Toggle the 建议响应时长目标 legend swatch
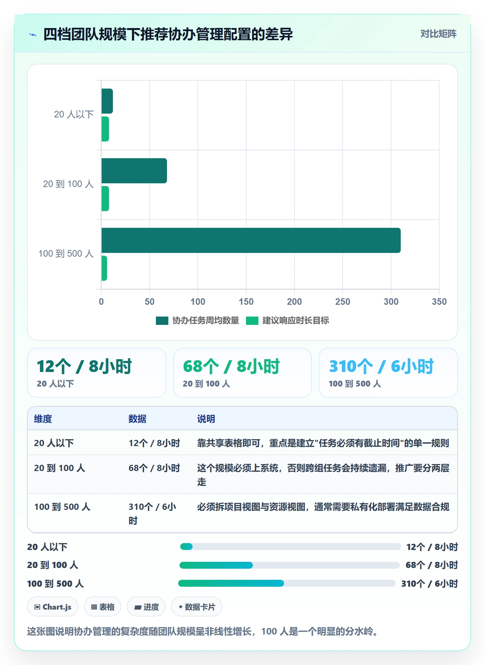This screenshot has height=665, width=485. [252, 320]
